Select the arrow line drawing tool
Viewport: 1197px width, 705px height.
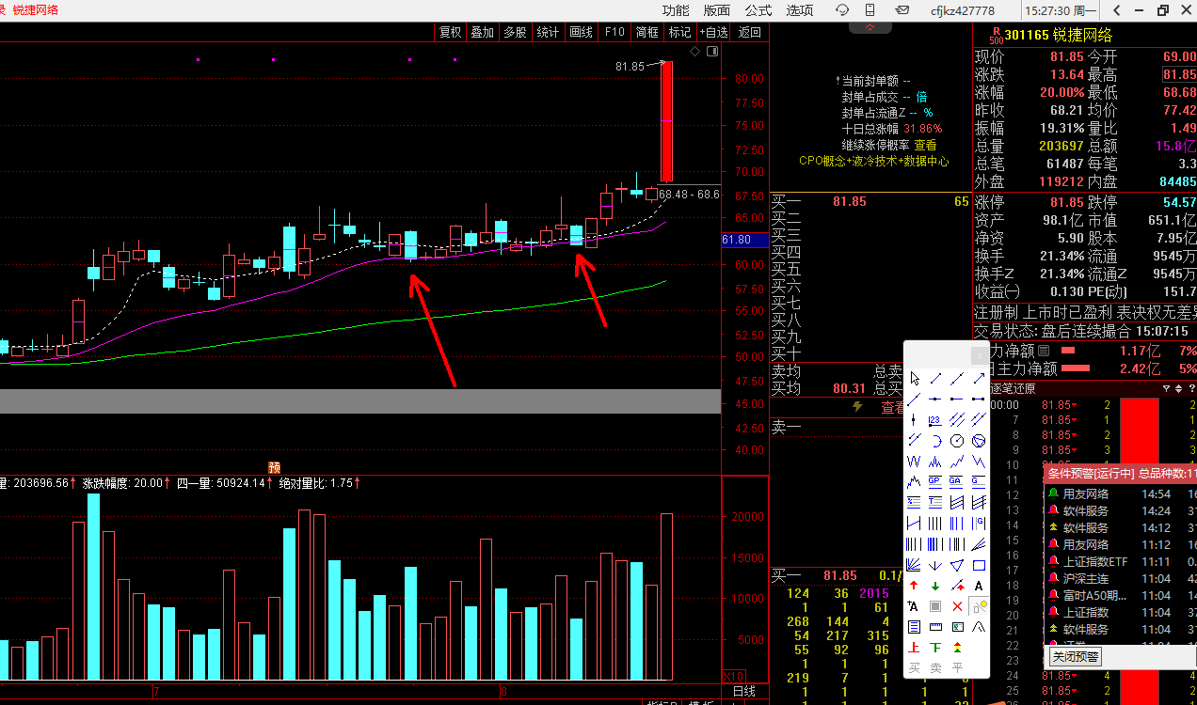click(x=979, y=379)
